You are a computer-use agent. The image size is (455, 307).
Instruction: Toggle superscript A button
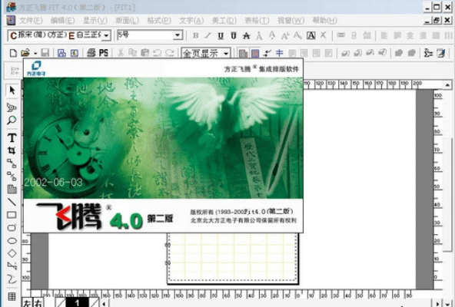point(285,35)
